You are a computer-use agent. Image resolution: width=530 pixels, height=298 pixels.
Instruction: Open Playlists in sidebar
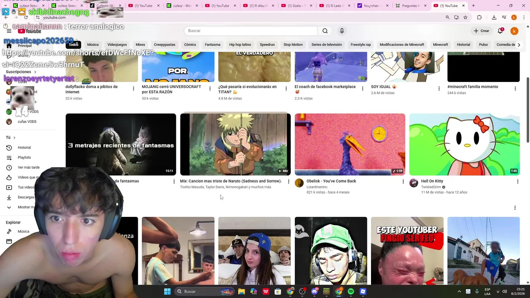click(24, 158)
